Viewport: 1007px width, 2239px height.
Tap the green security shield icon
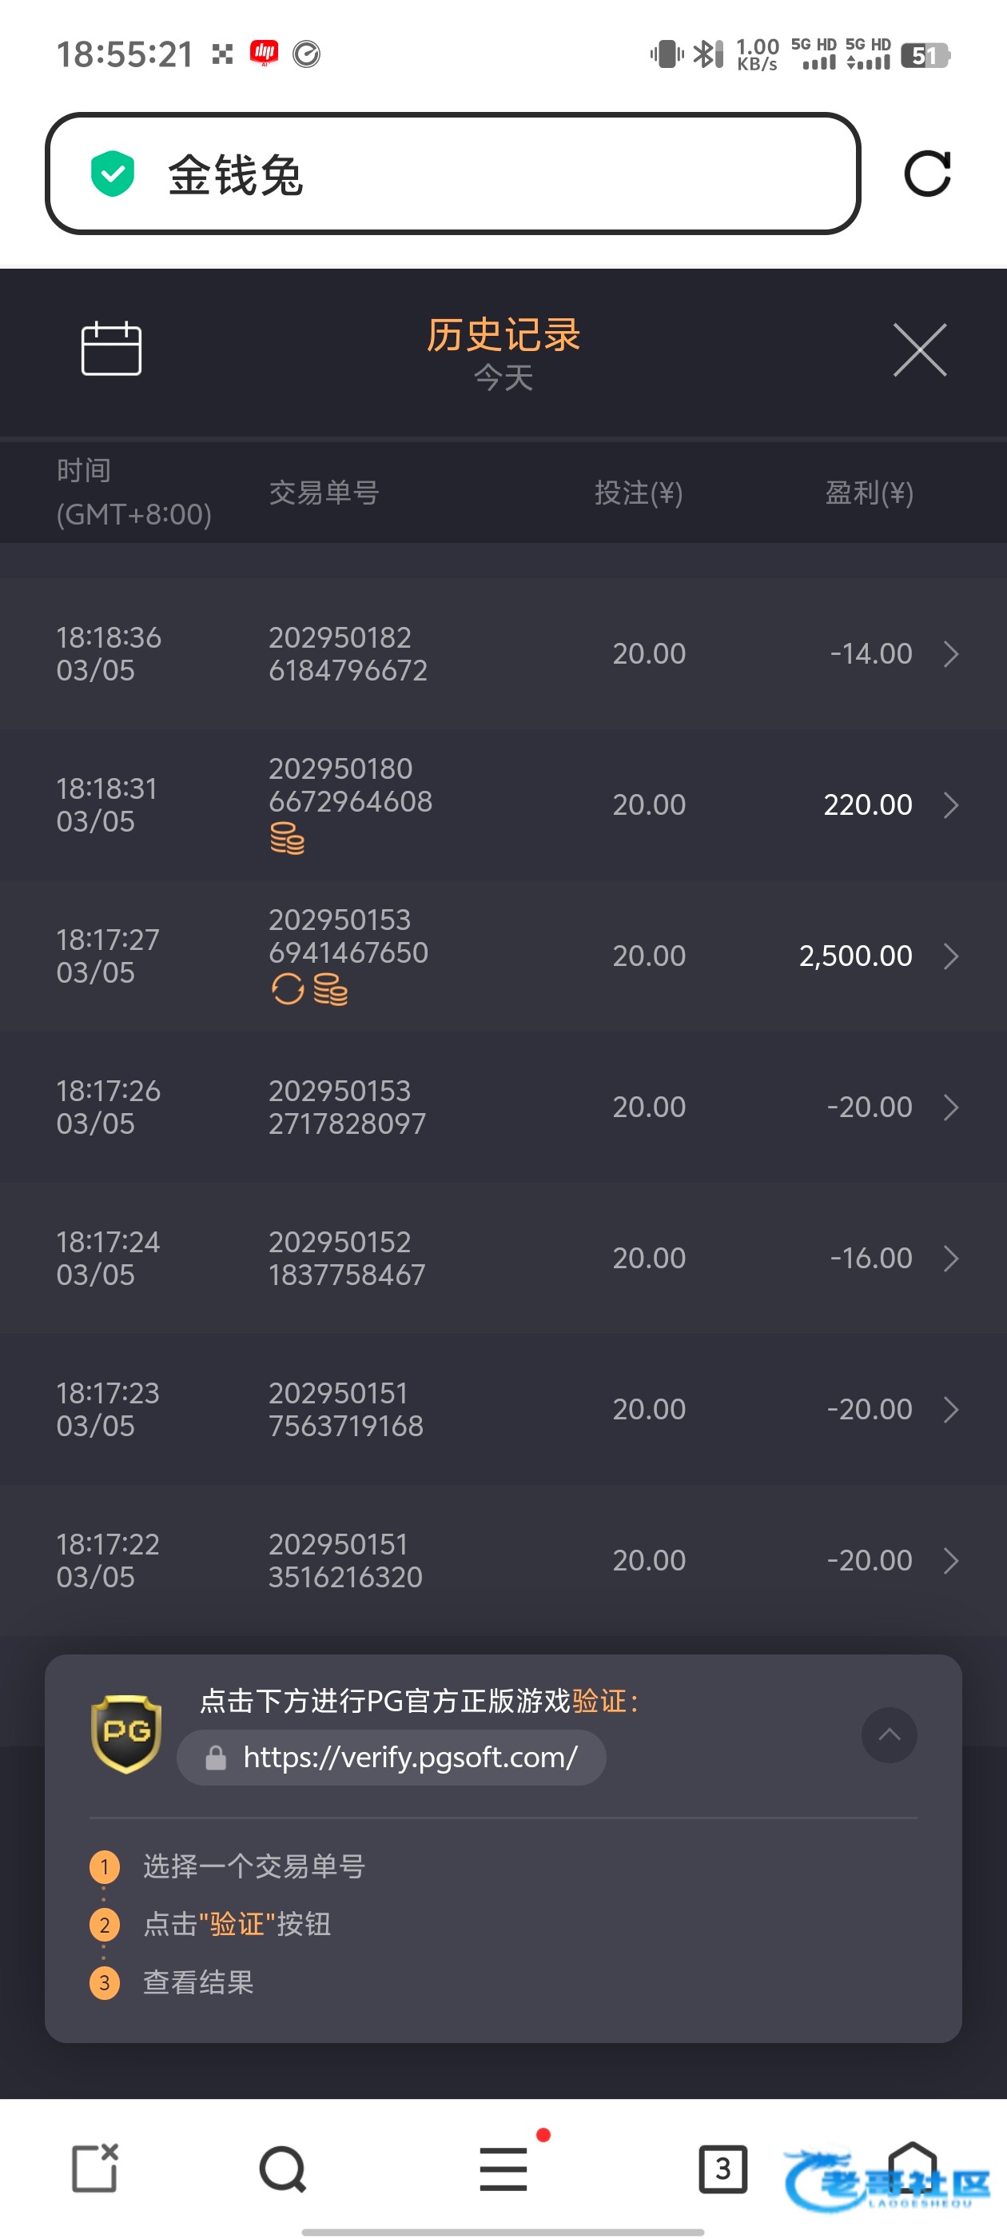(113, 174)
